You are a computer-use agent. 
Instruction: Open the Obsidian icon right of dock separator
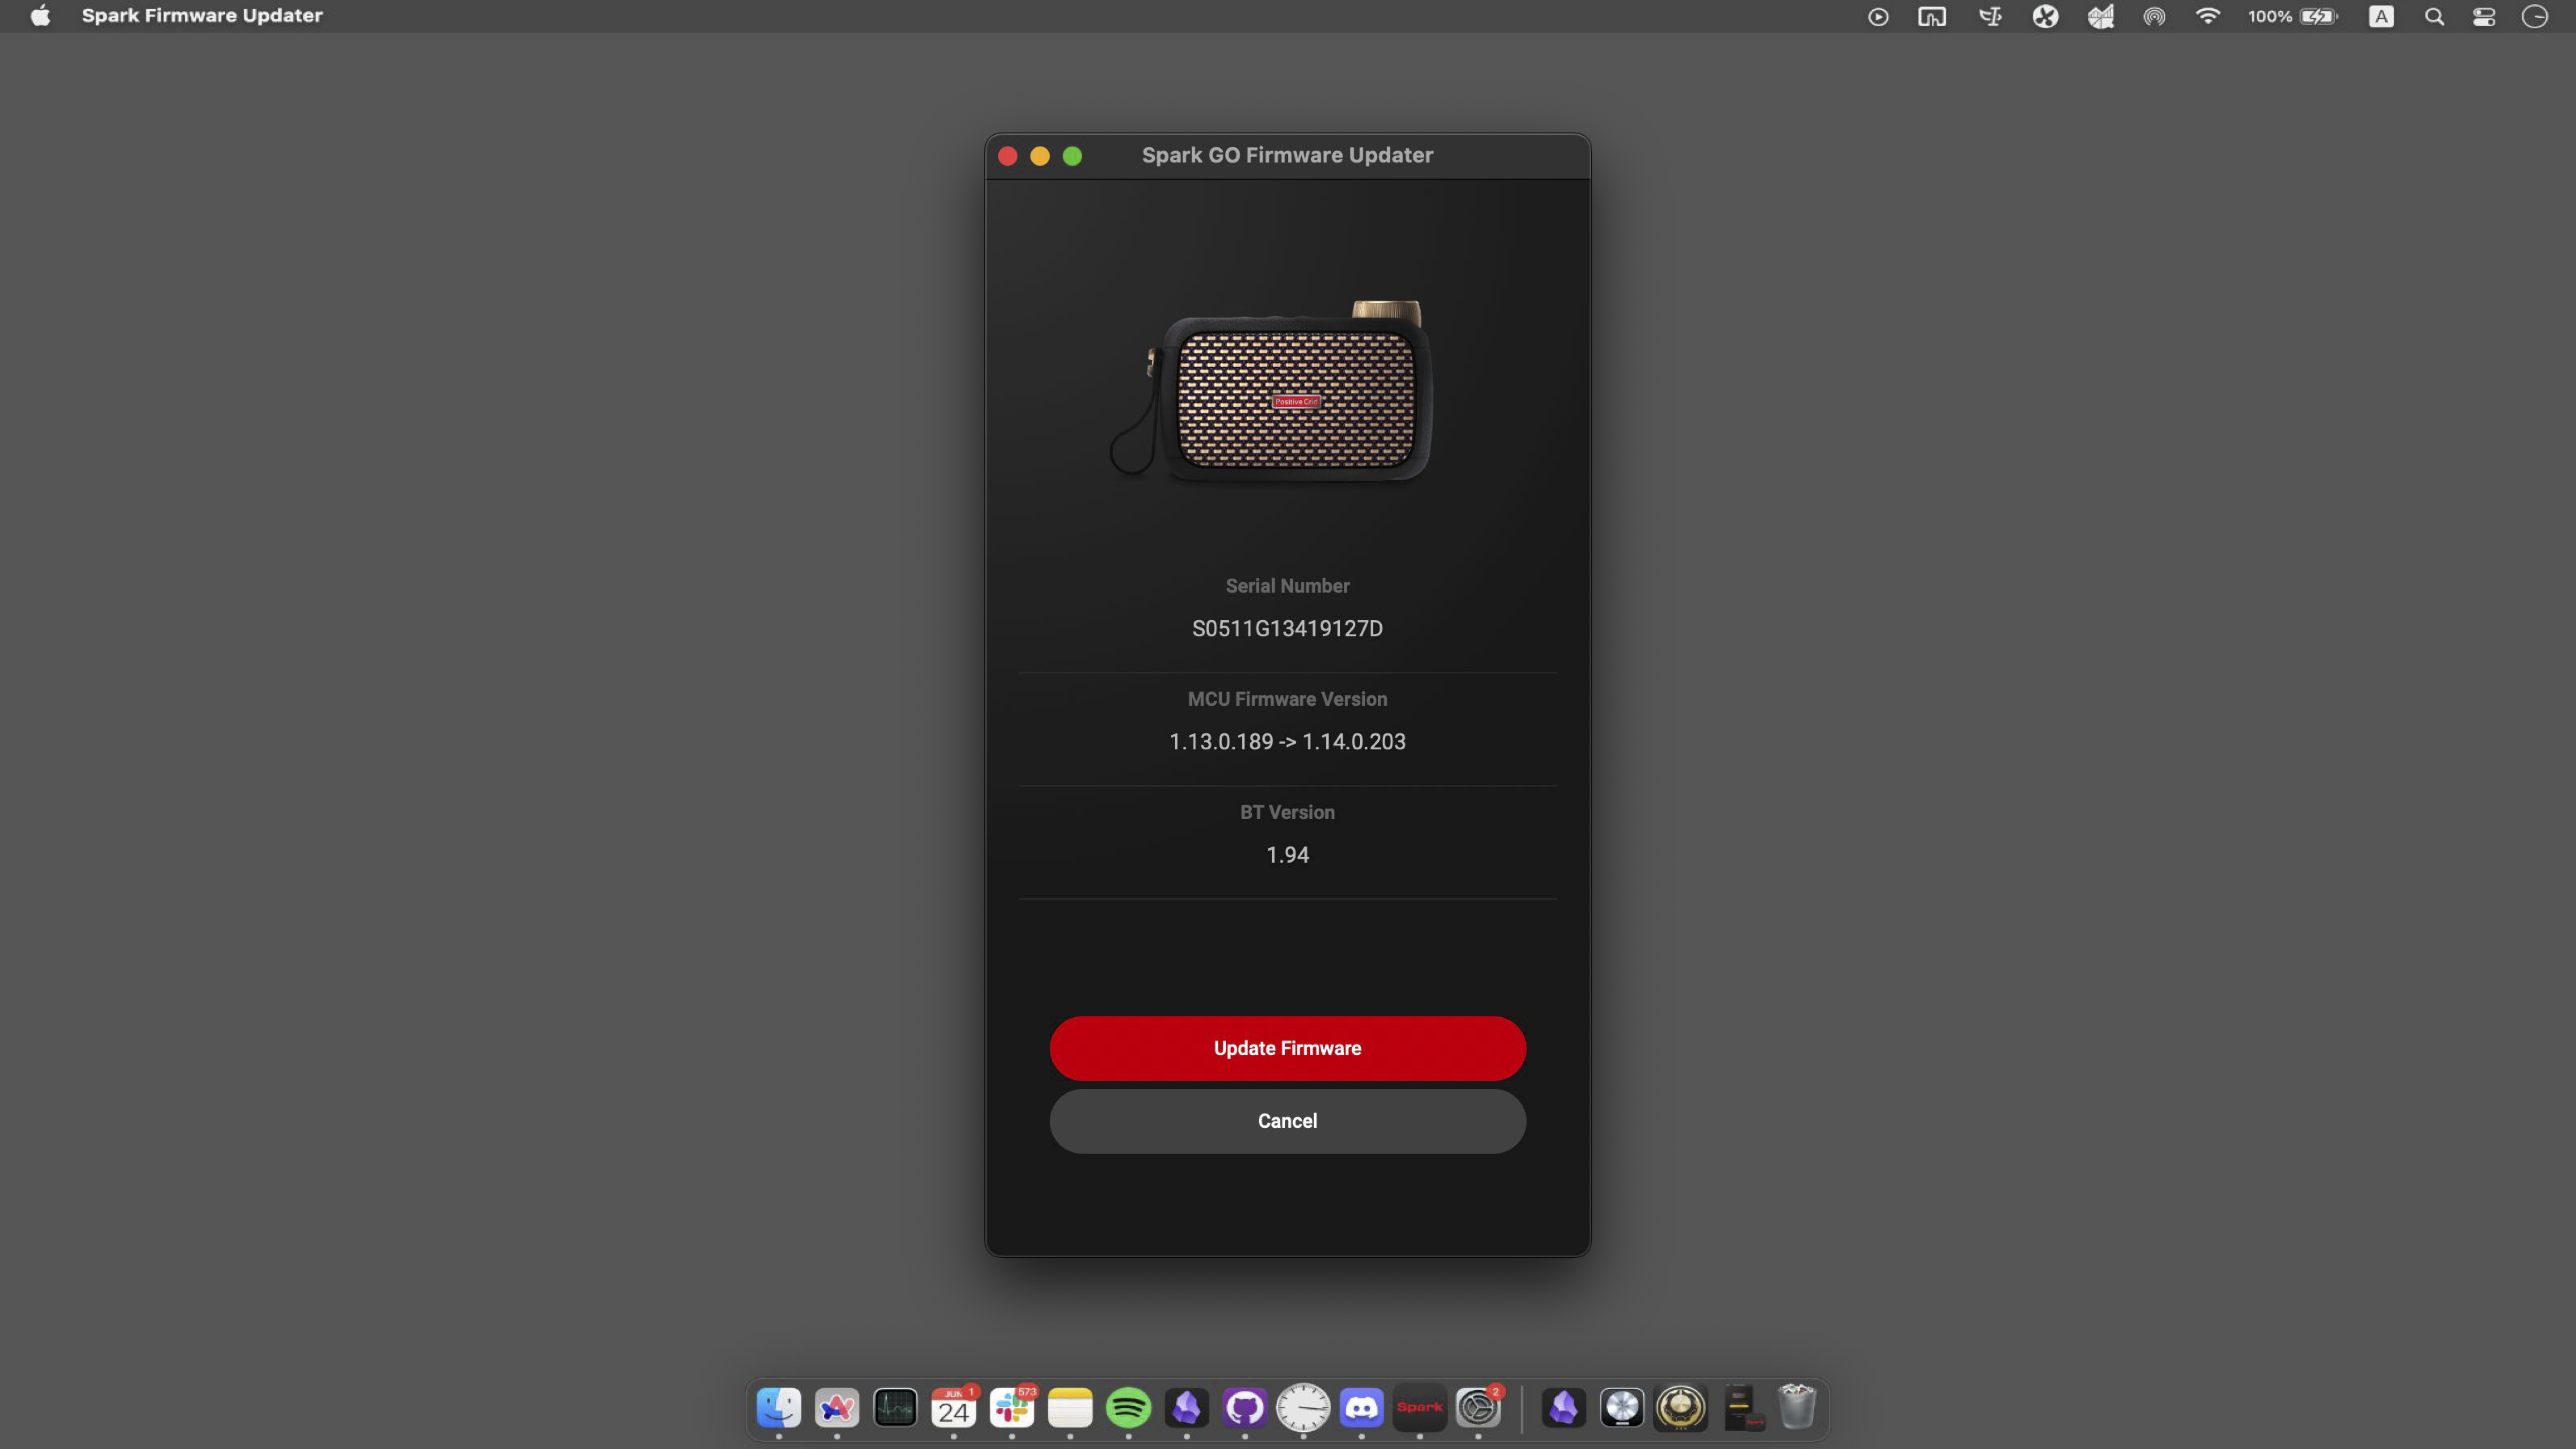[x=1564, y=1408]
